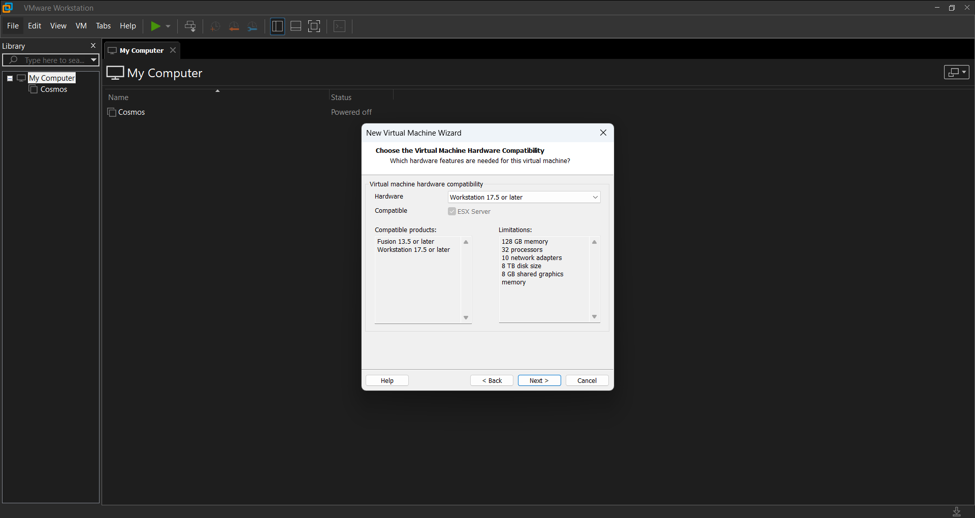The height and width of the screenshot is (518, 975).
Task: Sort the list by Status column
Action: 341,98
